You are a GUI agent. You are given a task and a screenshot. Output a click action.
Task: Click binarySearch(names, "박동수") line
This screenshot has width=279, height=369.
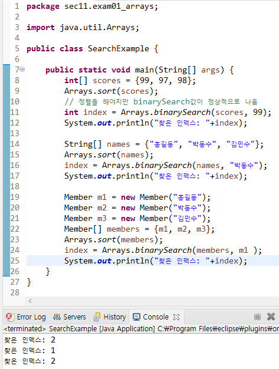tap(166, 166)
